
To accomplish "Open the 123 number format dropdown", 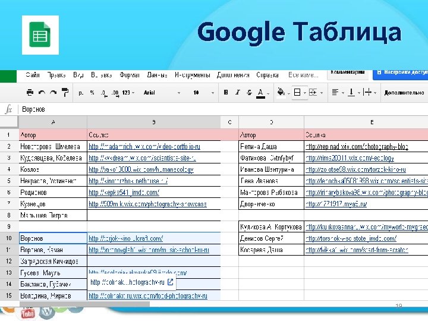I will (128, 93).
